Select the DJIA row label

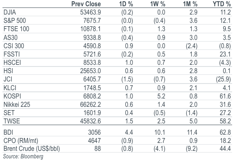pyautogui.click(x=10, y=12)
